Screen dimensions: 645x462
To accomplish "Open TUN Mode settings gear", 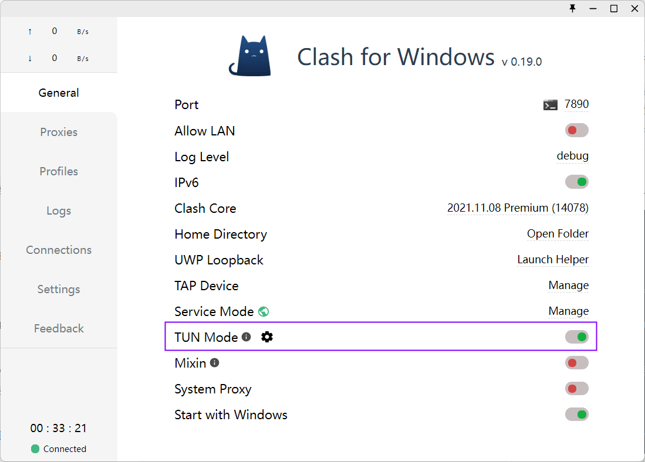I will pyautogui.click(x=267, y=337).
